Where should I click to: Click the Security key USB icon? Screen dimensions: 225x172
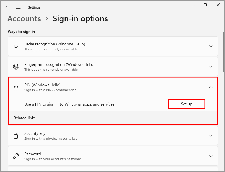point(16,136)
